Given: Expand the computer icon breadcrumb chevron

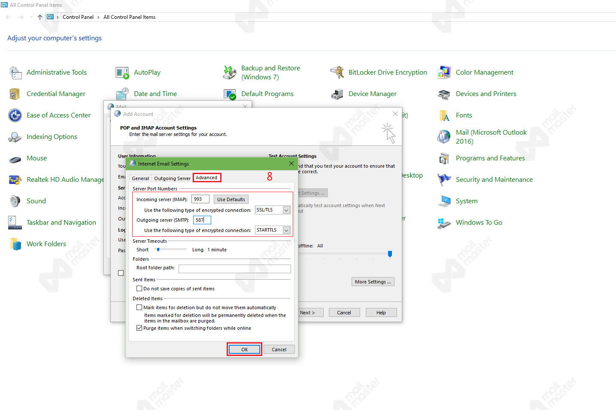Looking at the screenshot, I should 58,17.
